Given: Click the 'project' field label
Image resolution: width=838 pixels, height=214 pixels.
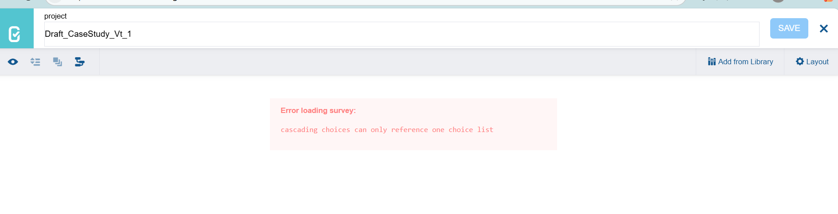Looking at the screenshot, I should coord(55,16).
